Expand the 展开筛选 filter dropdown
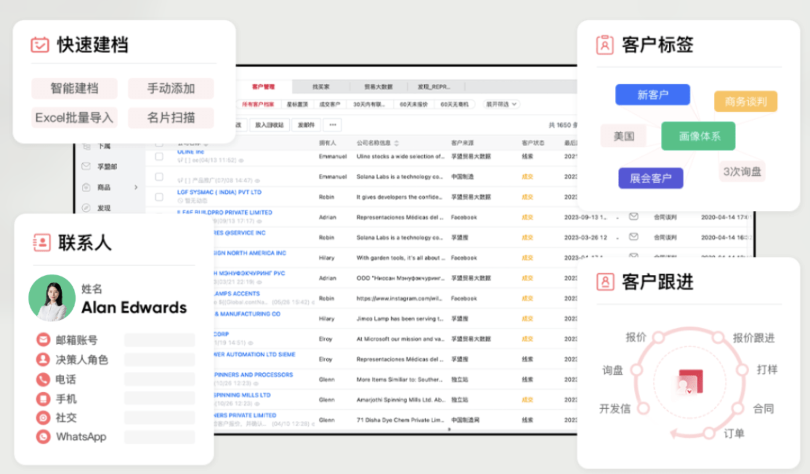The width and height of the screenshot is (810, 474). (x=501, y=104)
